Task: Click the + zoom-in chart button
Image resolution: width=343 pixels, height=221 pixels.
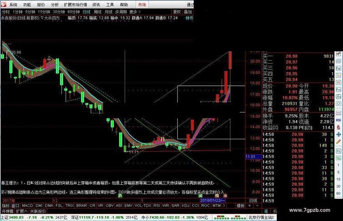Action: (250, 206)
